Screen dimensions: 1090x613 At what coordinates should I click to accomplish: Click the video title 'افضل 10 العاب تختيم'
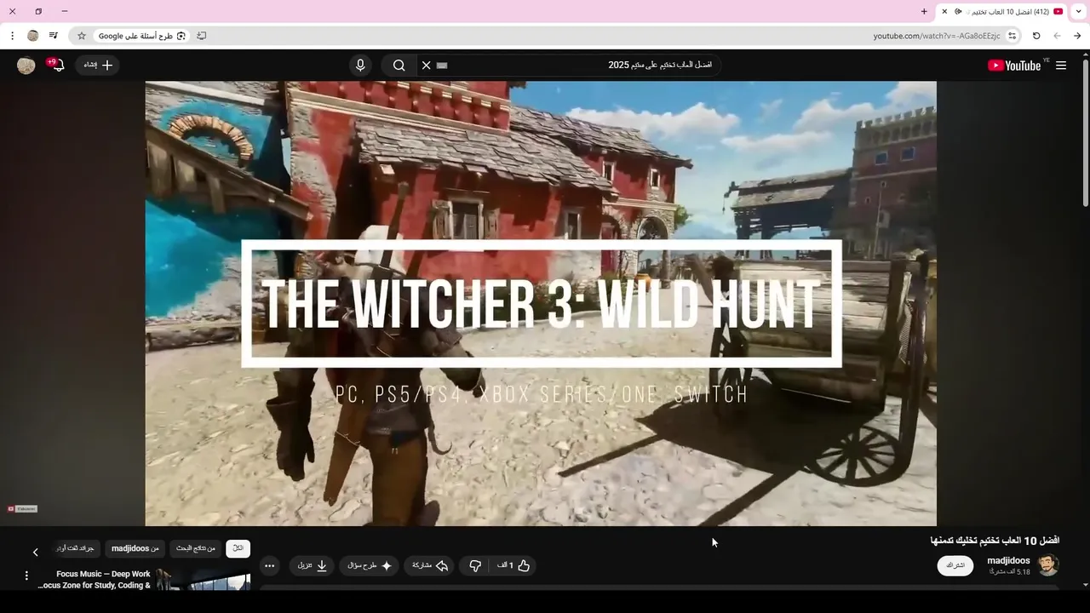coord(995,541)
